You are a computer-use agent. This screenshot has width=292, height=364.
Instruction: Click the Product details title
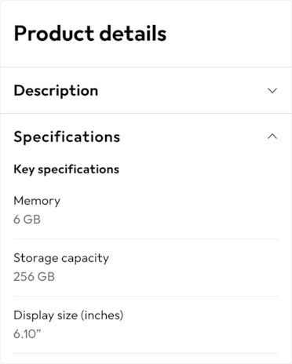90,34
